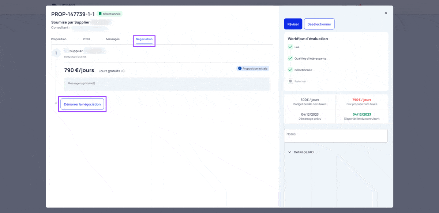The height and width of the screenshot is (213, 439).
Task: Expand the Détail de l'AO section
Action: 301,152
